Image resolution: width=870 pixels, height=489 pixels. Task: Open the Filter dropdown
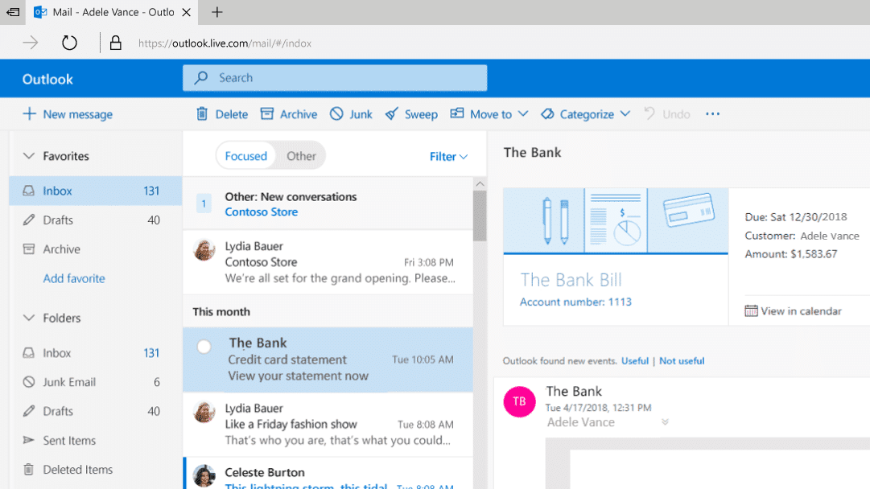[x=447, y=157]
